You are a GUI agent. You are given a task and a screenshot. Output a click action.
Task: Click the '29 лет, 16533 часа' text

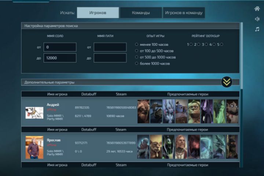point(120,151)
